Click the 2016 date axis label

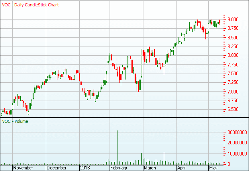[x=85, y=168]
